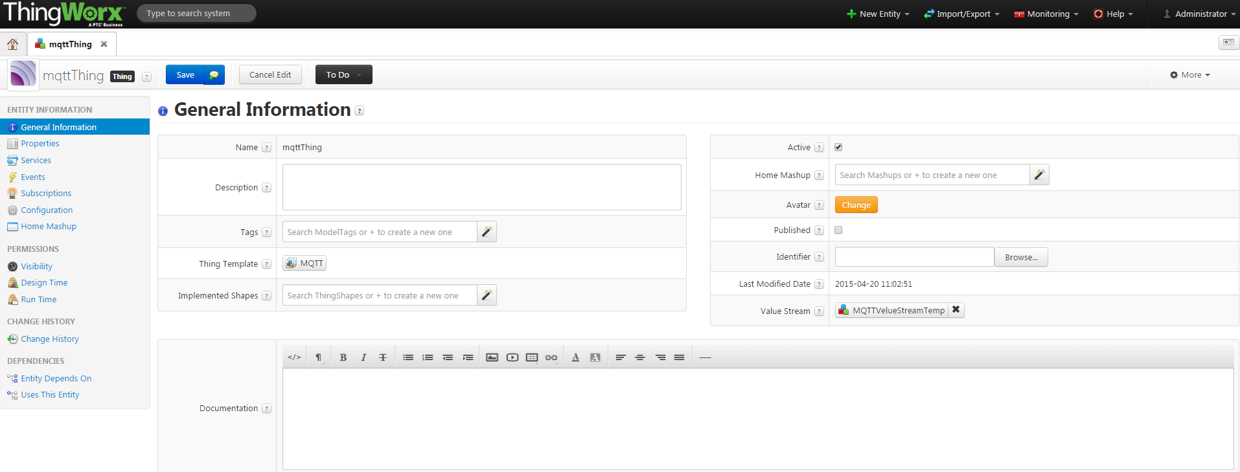Image resolution: width=1240 pixels, height=472 pixels.
Task: Click top-right tab options icon
Action: pos(1228,43)
